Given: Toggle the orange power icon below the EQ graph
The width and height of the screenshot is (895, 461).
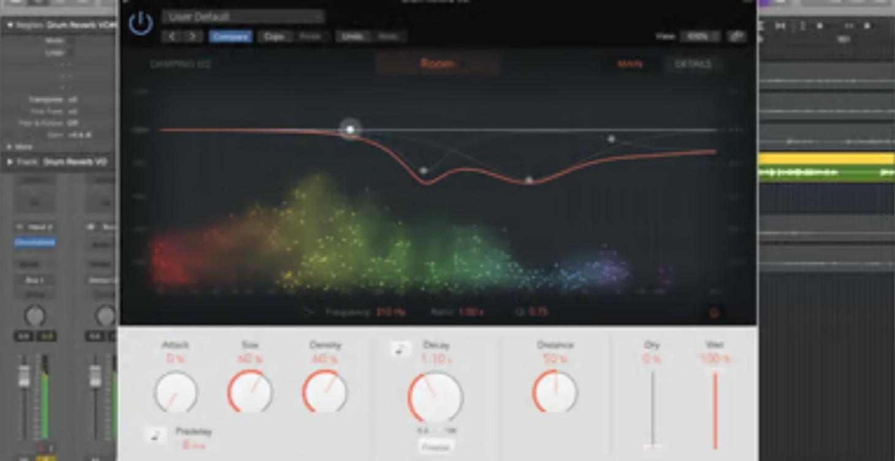Looking at the screenshot, I should point(713,312).
